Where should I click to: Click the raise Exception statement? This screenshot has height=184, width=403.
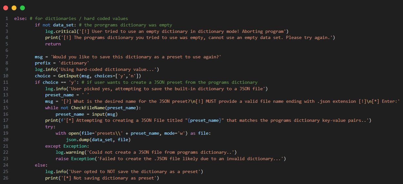coord(171,159)
